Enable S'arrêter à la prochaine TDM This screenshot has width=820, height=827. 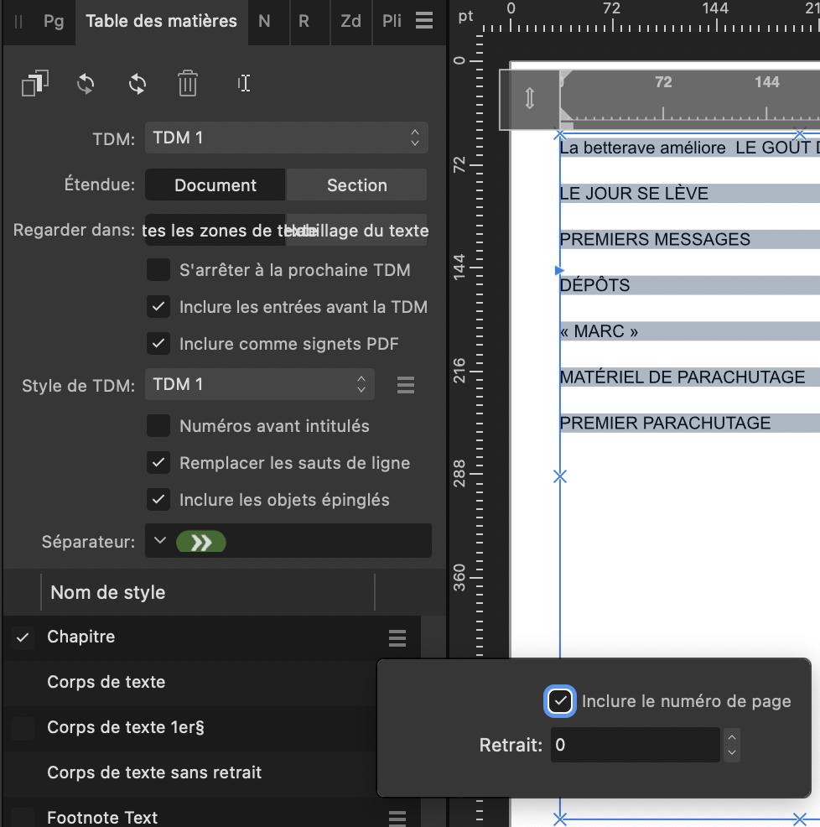(x=158, y=270)
